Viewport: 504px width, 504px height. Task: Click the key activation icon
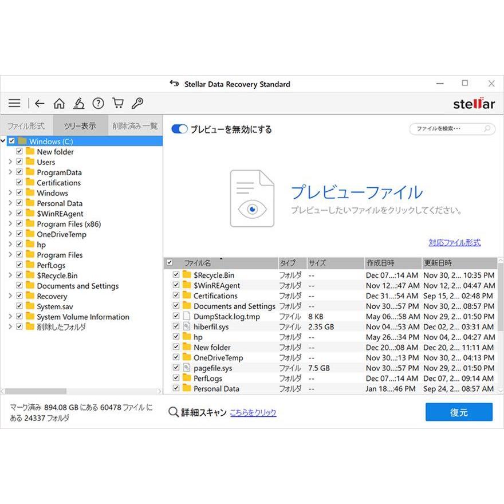tap(137, 104)
